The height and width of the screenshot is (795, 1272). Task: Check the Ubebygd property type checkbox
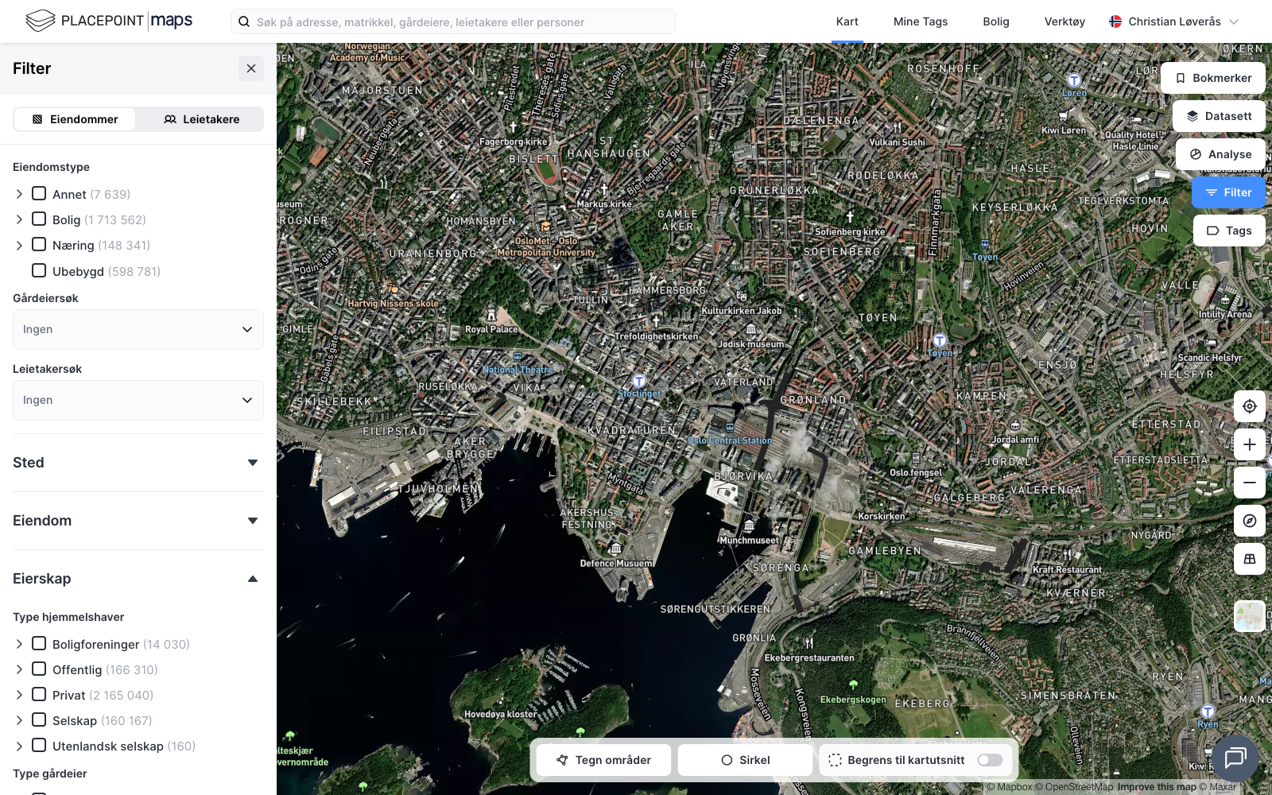[39, 270]
